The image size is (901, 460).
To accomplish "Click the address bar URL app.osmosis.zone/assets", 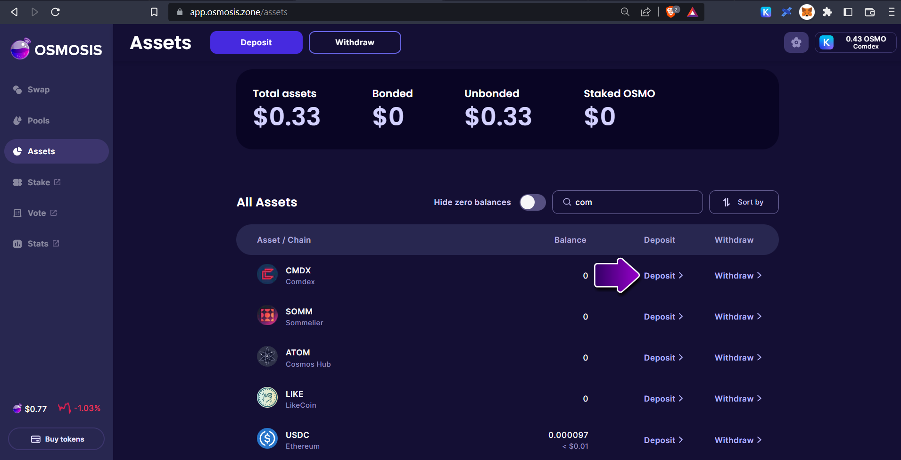I will click(x=239, y=12).
